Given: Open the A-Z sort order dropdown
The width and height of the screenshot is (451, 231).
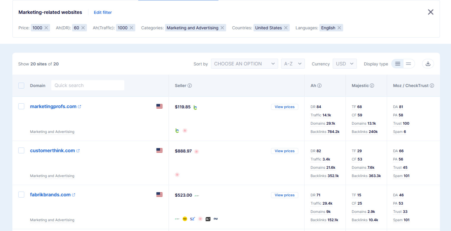Looking at the screenshot, I should [x=293, y=63].
